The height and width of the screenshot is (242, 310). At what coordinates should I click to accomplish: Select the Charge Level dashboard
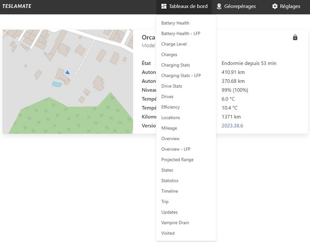click(174, 44)
